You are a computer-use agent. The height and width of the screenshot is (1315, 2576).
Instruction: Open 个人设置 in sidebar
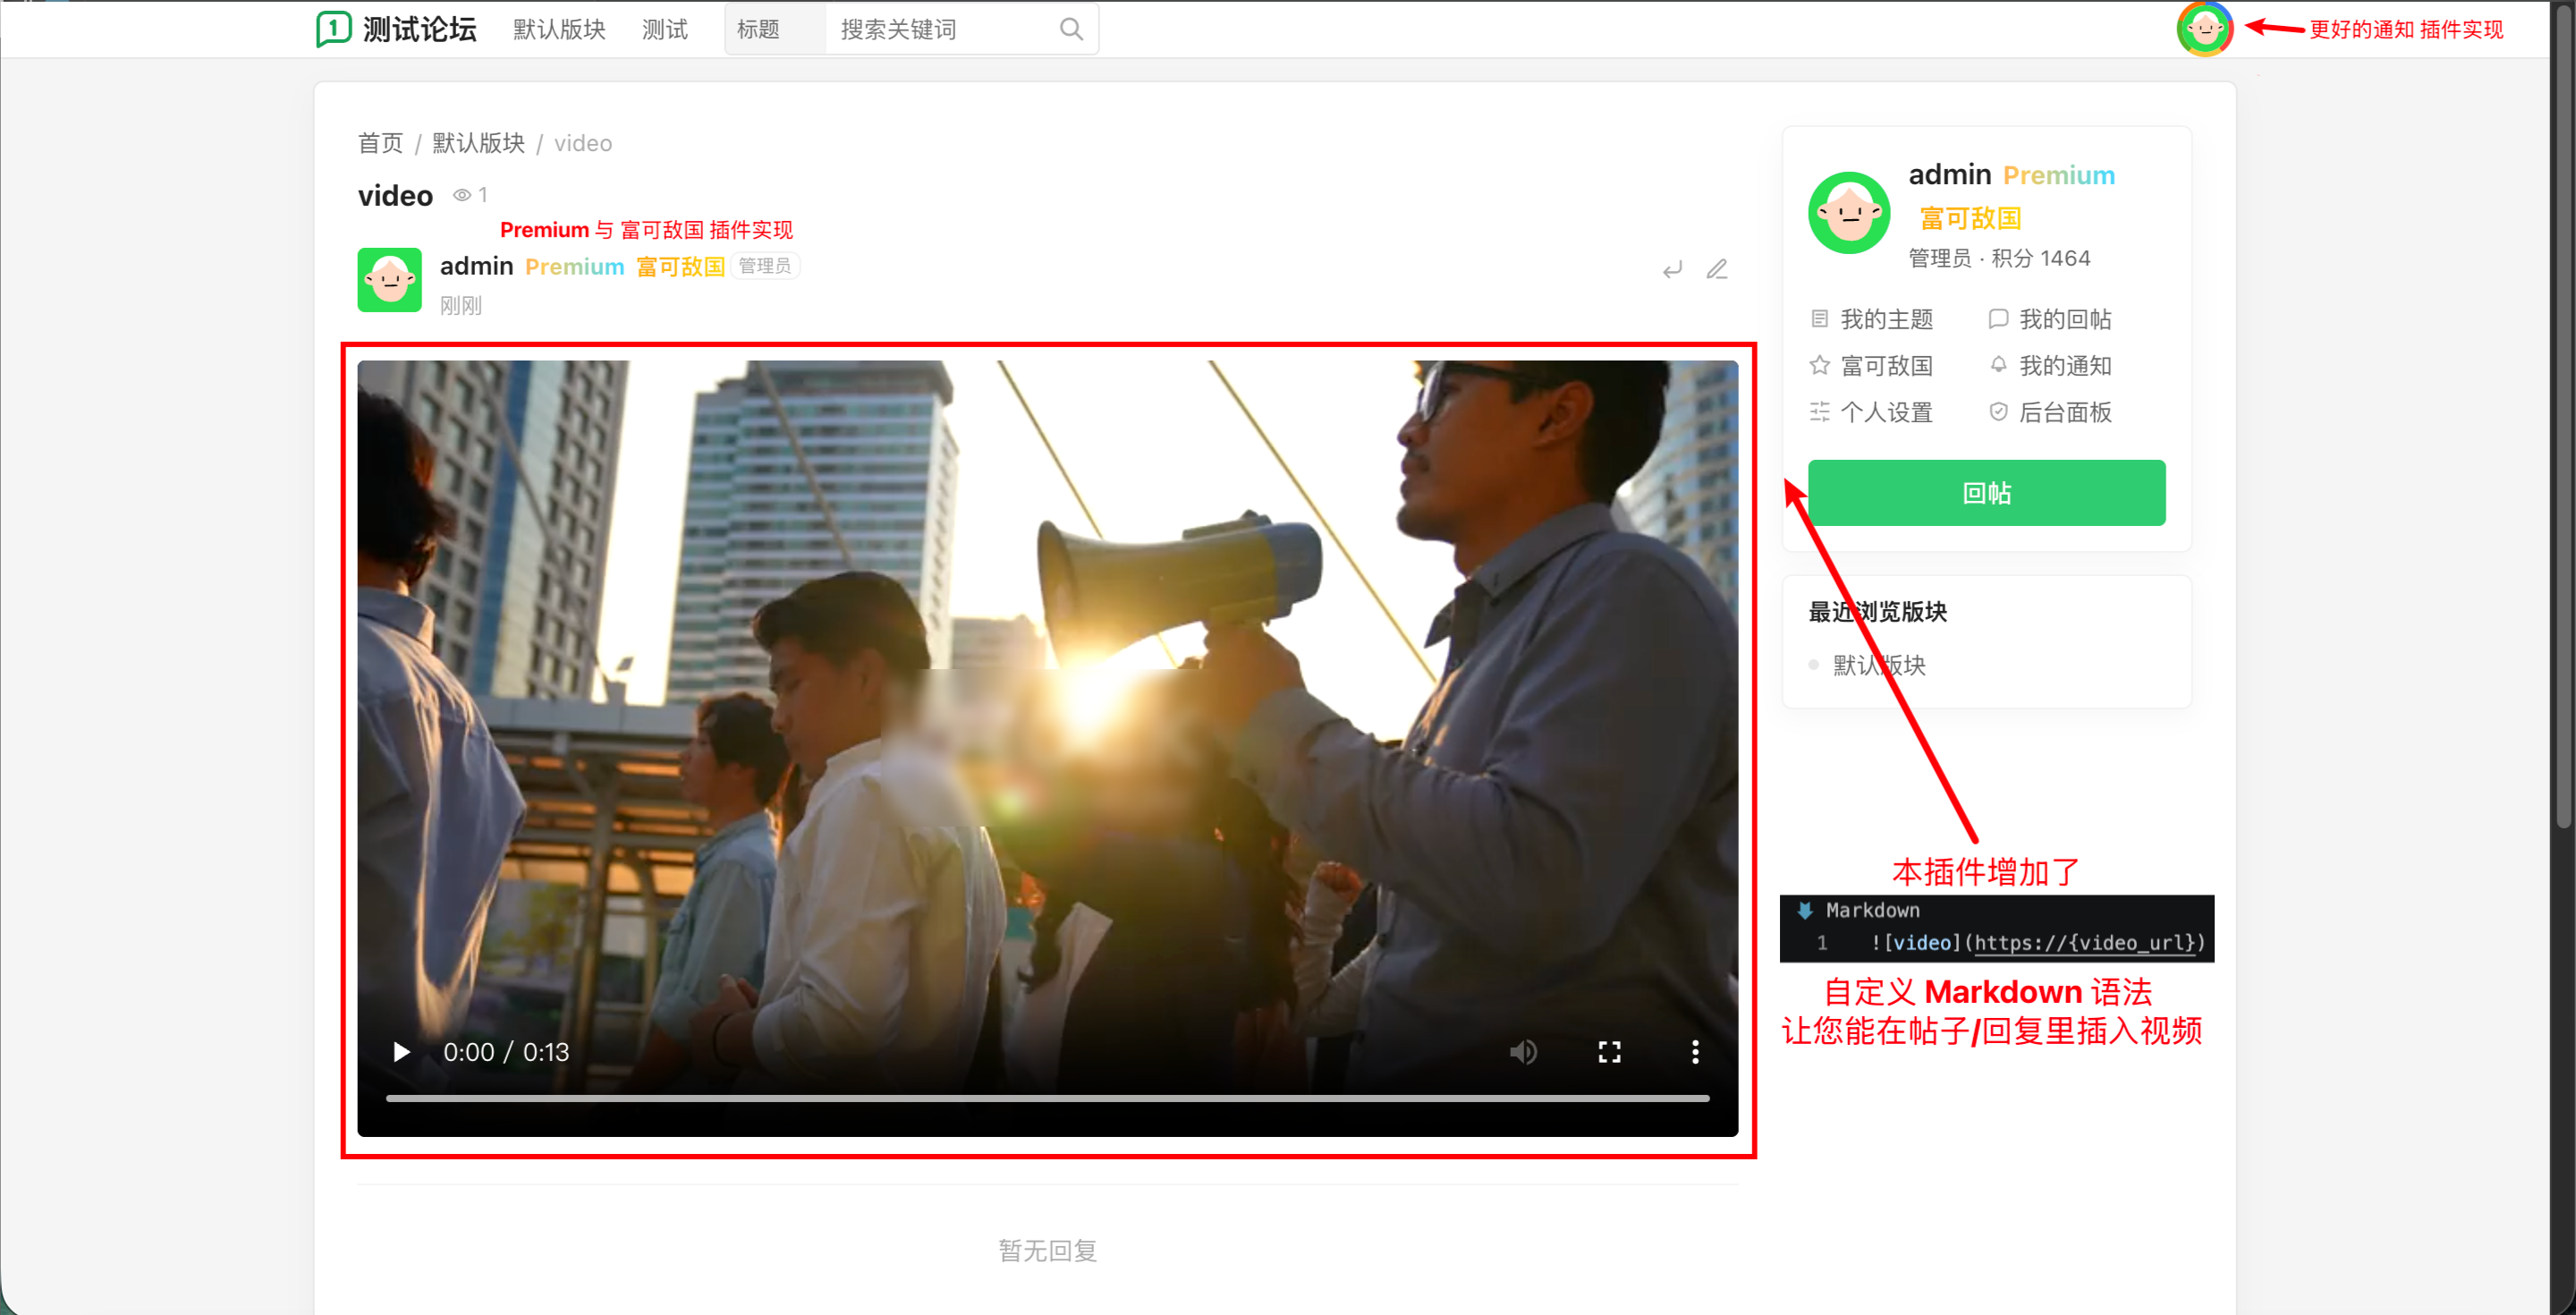[1871, 412]
